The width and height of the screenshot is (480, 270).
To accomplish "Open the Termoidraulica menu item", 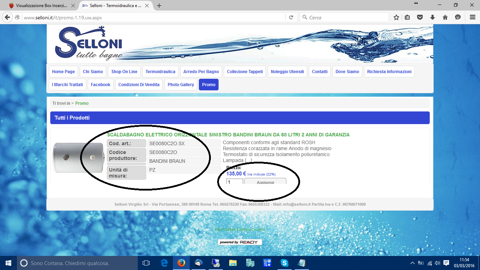I will point(160,71).
